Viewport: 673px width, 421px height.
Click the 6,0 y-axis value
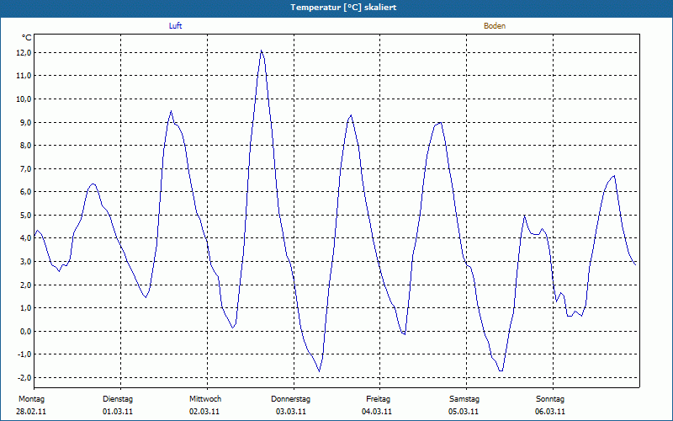coord(25,192)
